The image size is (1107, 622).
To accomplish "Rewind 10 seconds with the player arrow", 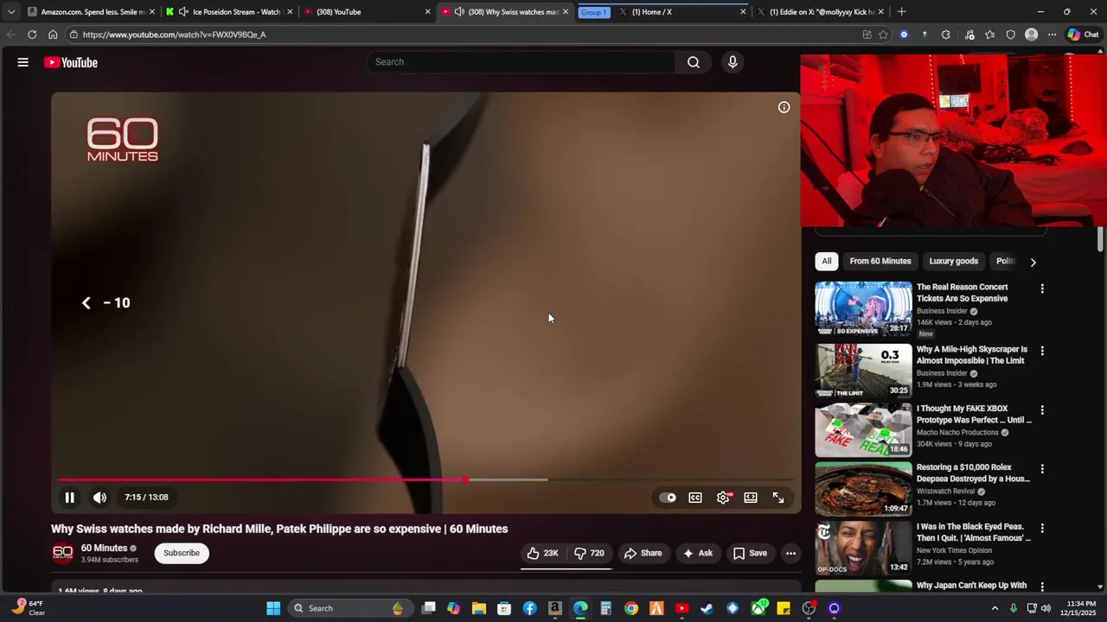I will coord(86,302).
